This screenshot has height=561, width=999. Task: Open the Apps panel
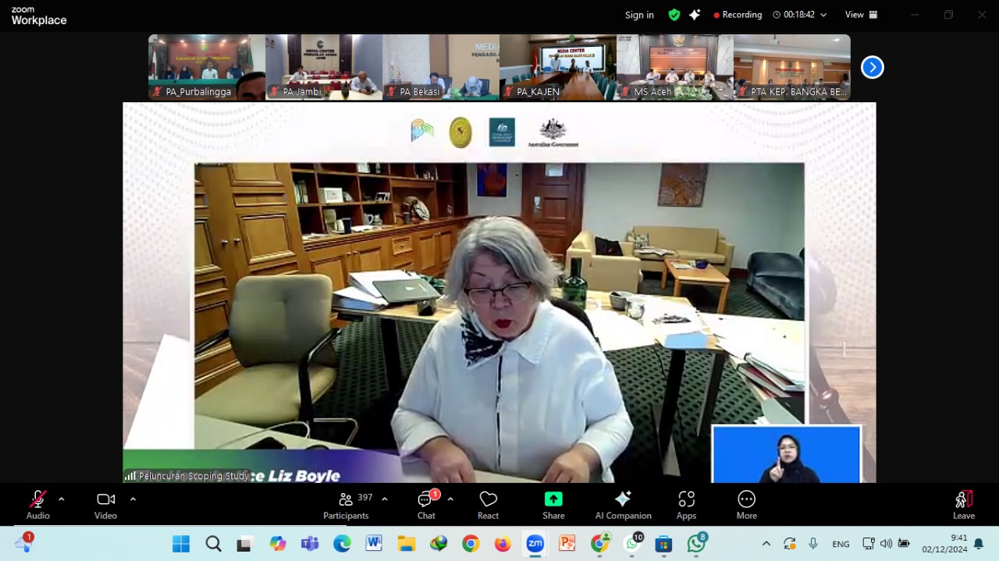click(x=686, y=505)
